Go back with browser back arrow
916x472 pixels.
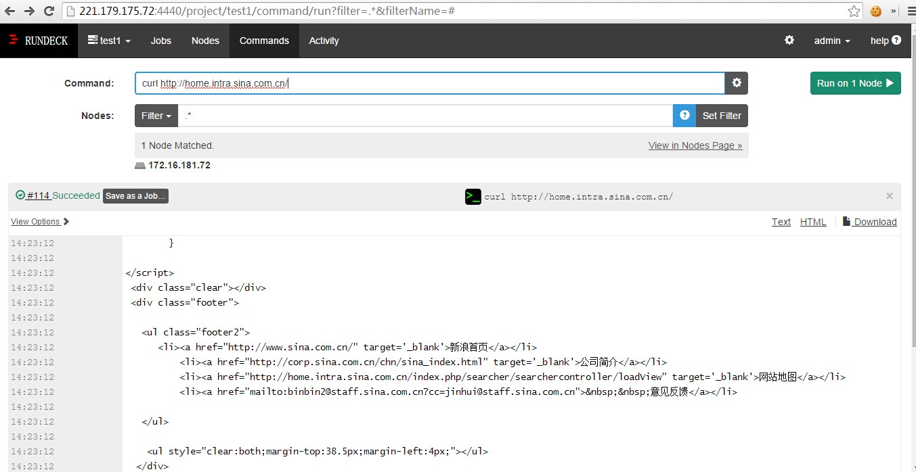click(9, 11)
